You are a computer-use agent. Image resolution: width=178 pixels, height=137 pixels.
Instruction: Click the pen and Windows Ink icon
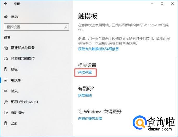coord(6,102)
